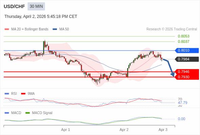The height and width of the screenshot is (135, 200).
Task: Click the RSI 70 level label
Action: pyautogui.click(x=180, y=99)
